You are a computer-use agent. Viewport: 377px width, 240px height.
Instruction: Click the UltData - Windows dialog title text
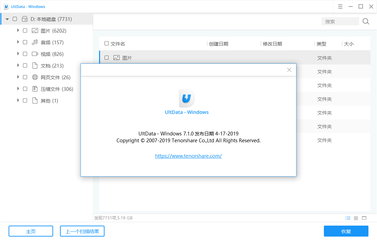(x=186, y=112)
